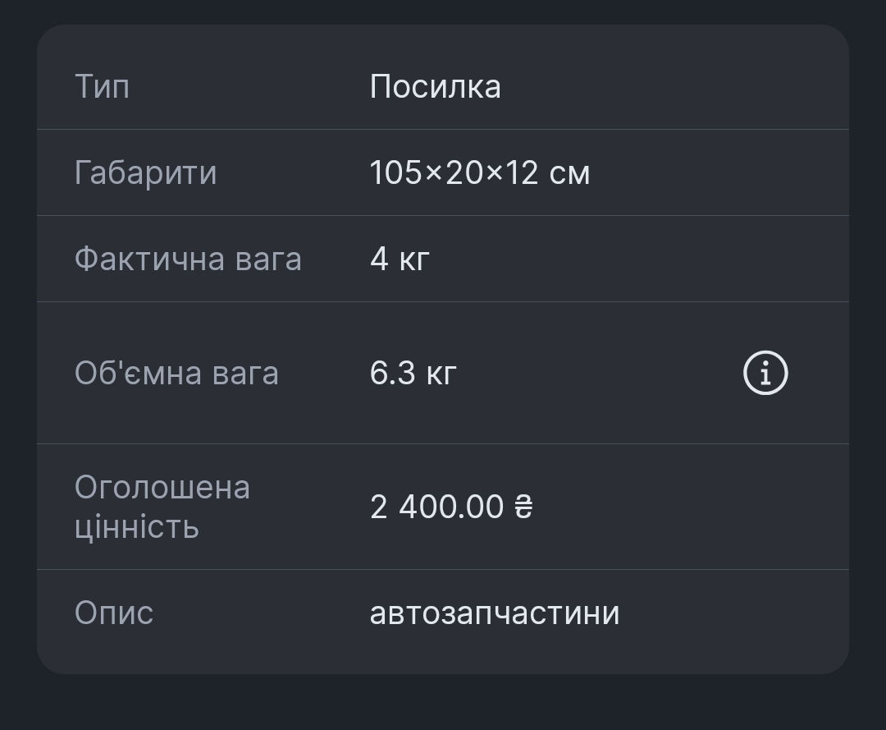Screen dimensions: 886x730
Task: Click the "Габарити" label
Action: point(145,173)
